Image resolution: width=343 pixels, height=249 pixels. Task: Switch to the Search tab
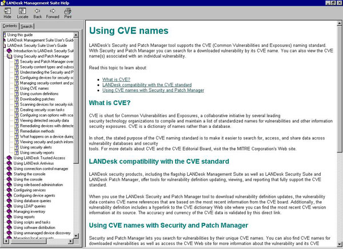click(26, 26)
